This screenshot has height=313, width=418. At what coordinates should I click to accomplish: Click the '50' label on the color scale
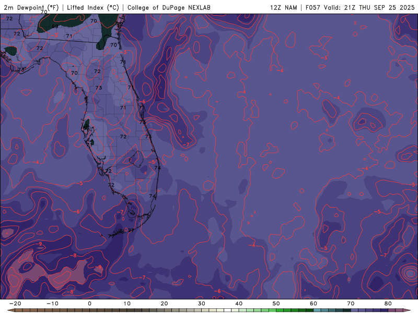click(276, 304)
